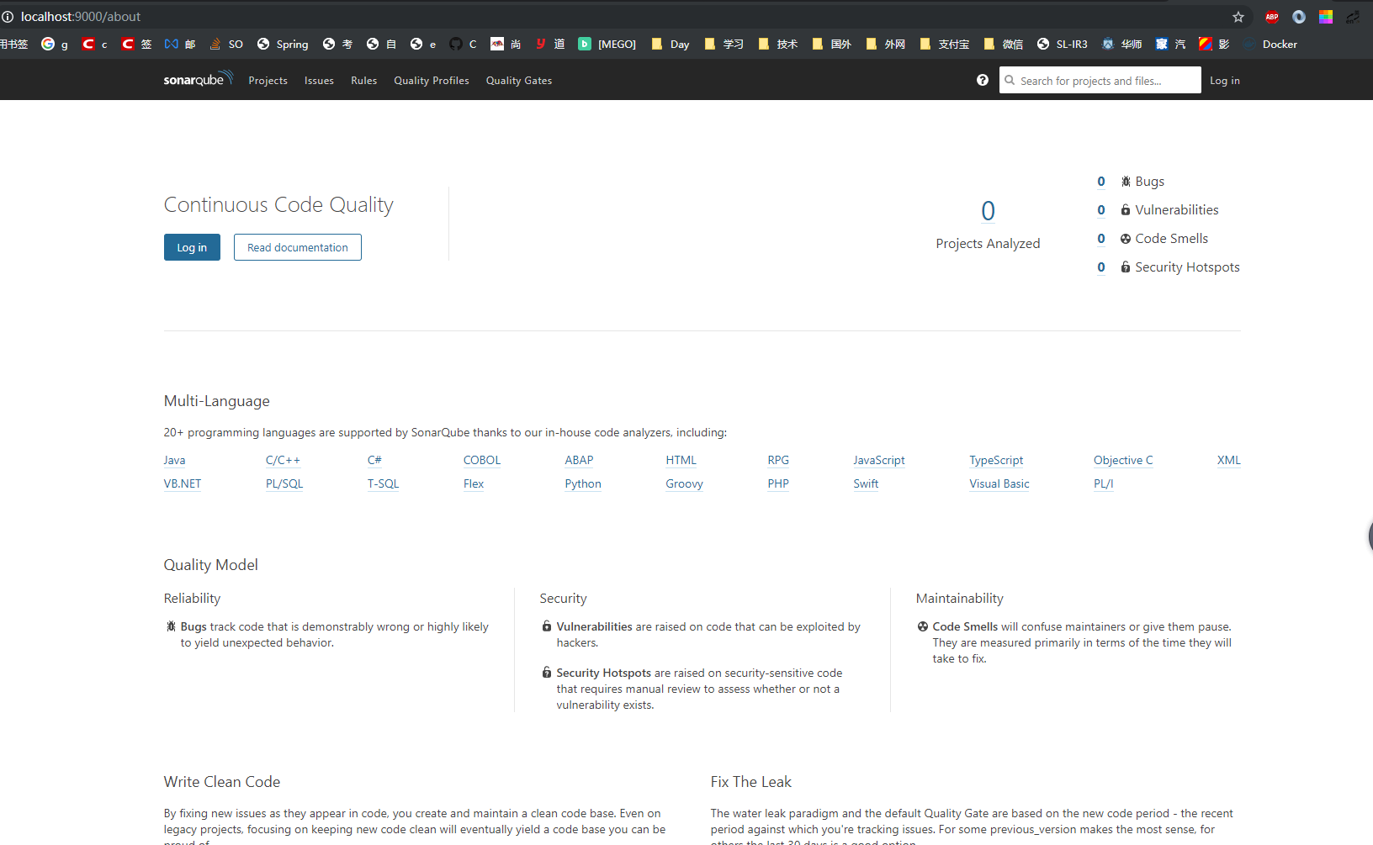Open the TypeScript language link
This screenshot has height=845, width=1373.
996,460
